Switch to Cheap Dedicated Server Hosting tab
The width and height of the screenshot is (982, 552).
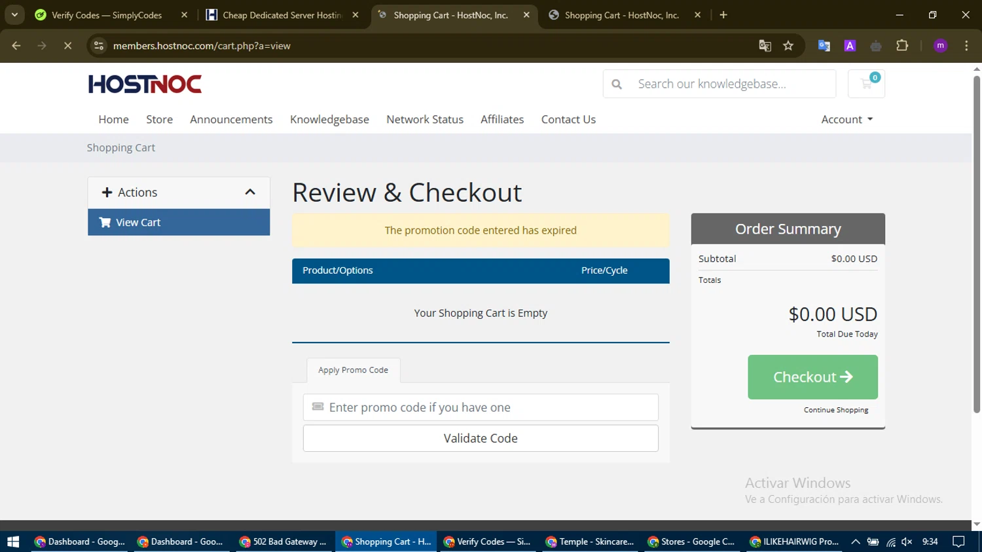(x=282, y=14)
